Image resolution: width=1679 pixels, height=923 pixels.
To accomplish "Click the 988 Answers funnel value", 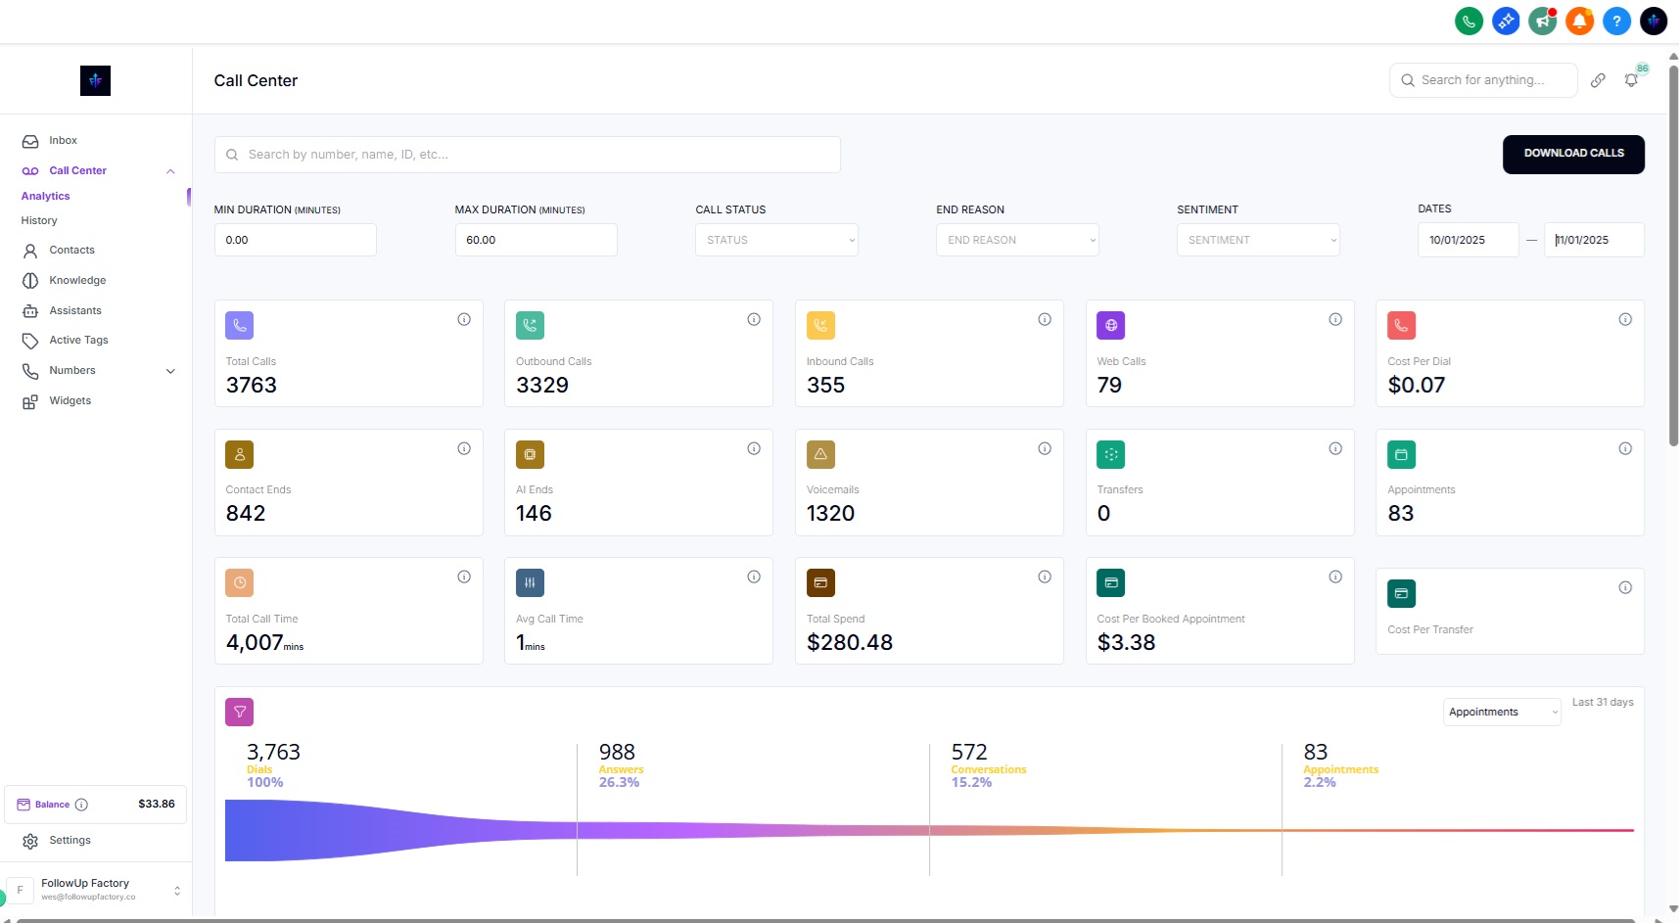I will coord(617,752).
